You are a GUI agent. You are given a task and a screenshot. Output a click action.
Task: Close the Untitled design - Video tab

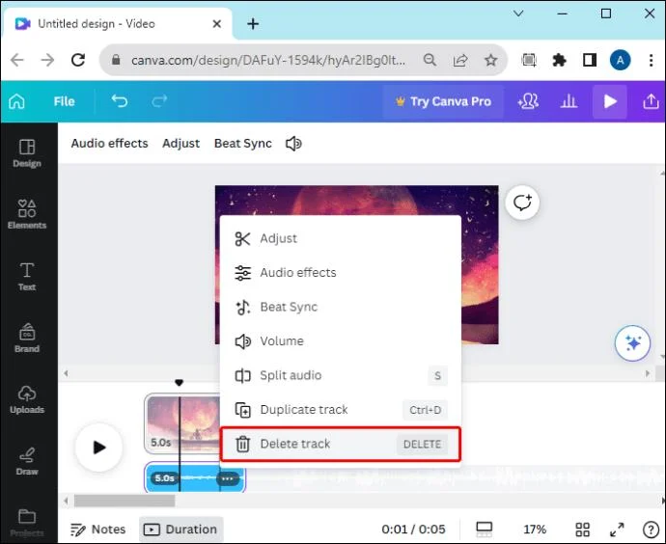pos(216,24)
